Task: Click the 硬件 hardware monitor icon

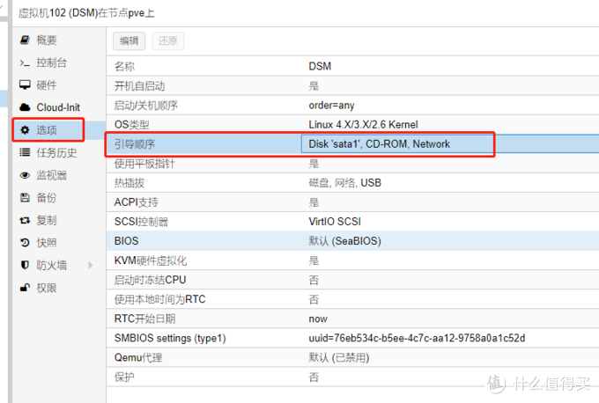Action: click(25, 84)
